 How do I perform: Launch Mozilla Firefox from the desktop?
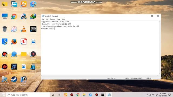(x=14, y=41)
